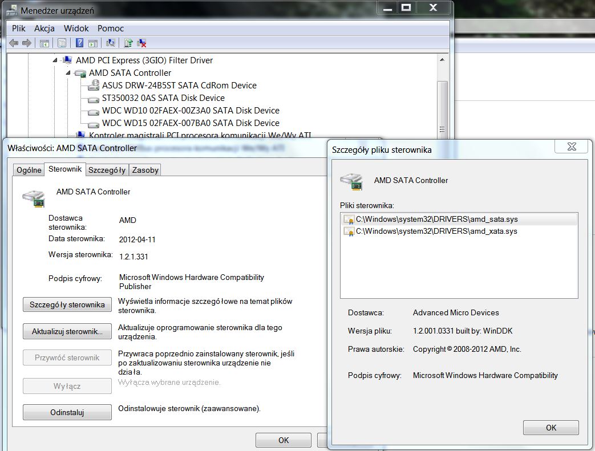Click the file version 1.2.001.0331 text

463,331
